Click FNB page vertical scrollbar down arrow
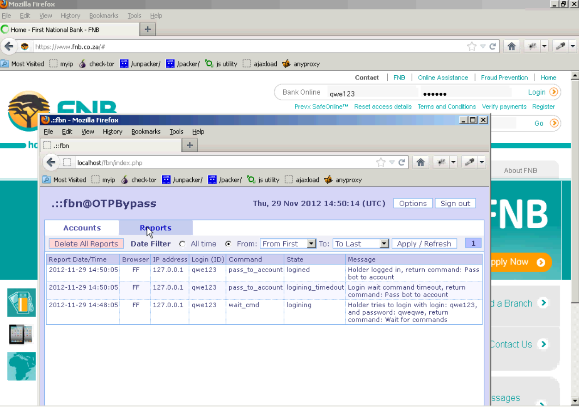Image resolution: width=579 pixels, height=407 pixels. (575, 401)
